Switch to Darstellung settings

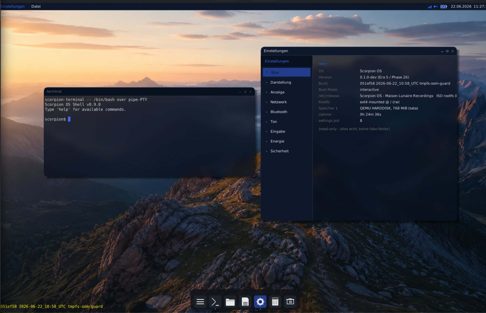tap(286, 82)
